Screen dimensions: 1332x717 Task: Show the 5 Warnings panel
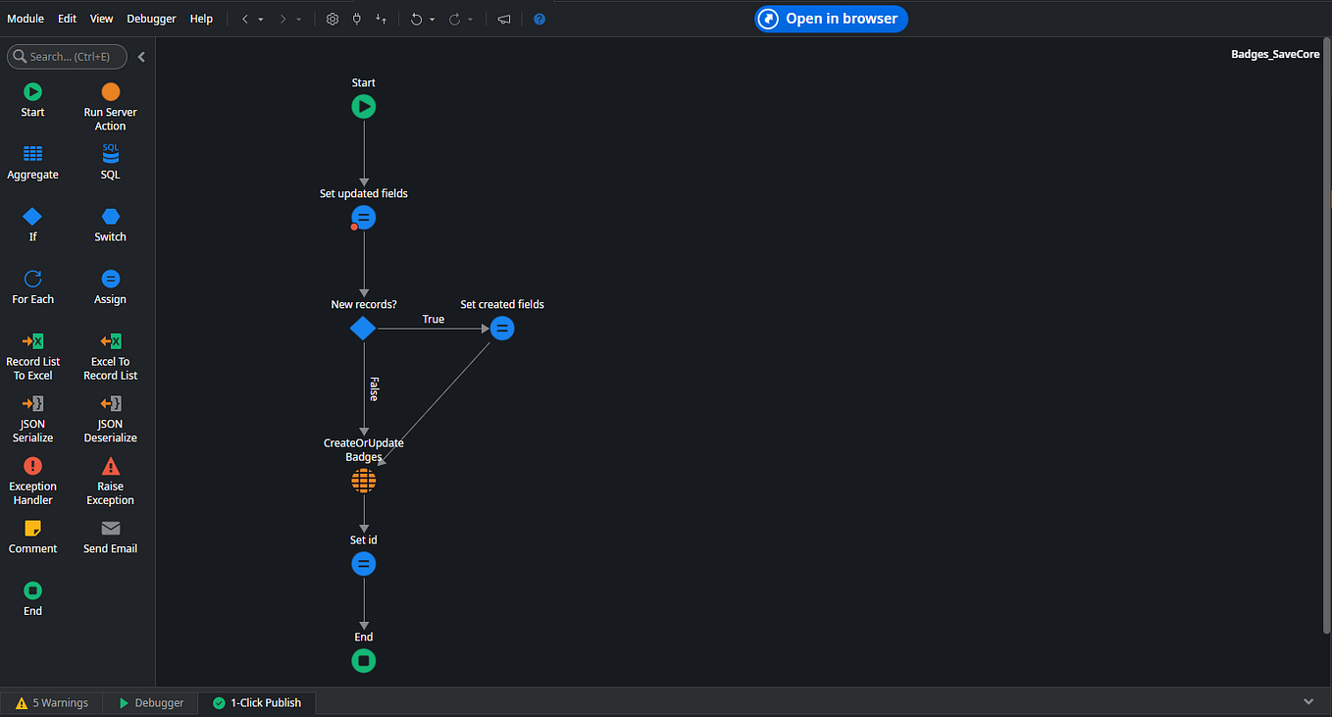[x=51, y=702]
